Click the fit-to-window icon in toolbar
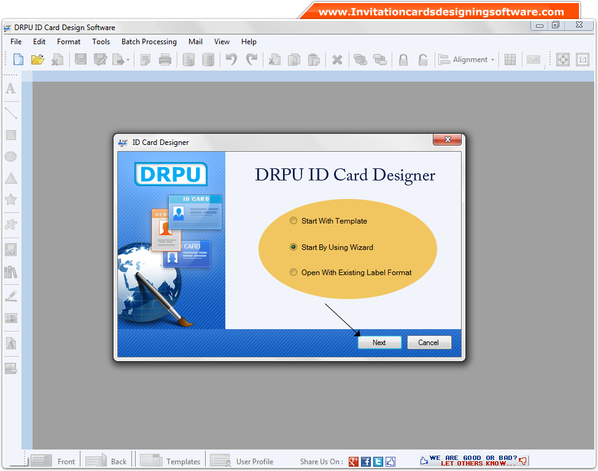This screenshot has height=471, width=598. click(x=563, y=60)
